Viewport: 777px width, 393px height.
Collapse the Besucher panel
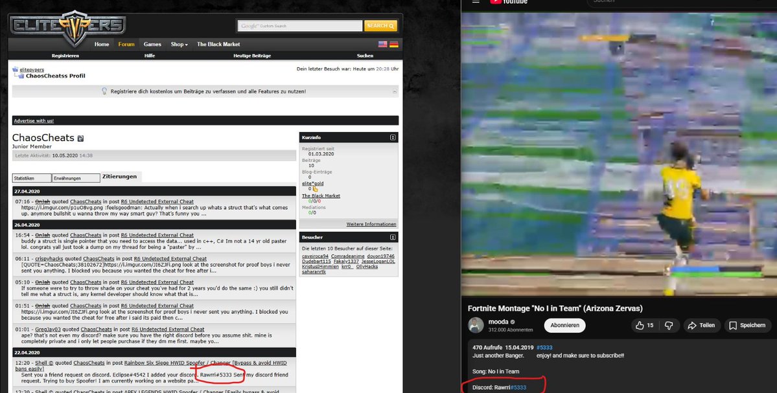click(x=393, y=238)
